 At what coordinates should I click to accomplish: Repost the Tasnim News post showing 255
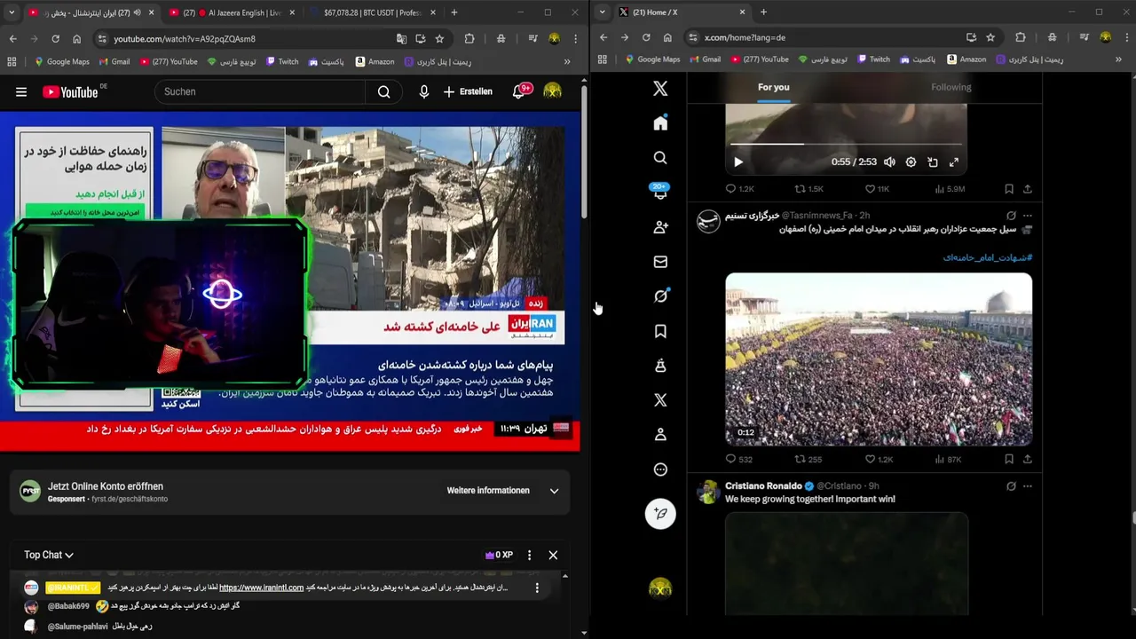point(808,459)
